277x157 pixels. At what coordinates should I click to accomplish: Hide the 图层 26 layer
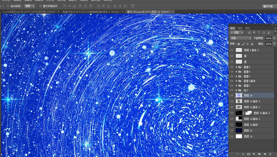pos(232,96)
